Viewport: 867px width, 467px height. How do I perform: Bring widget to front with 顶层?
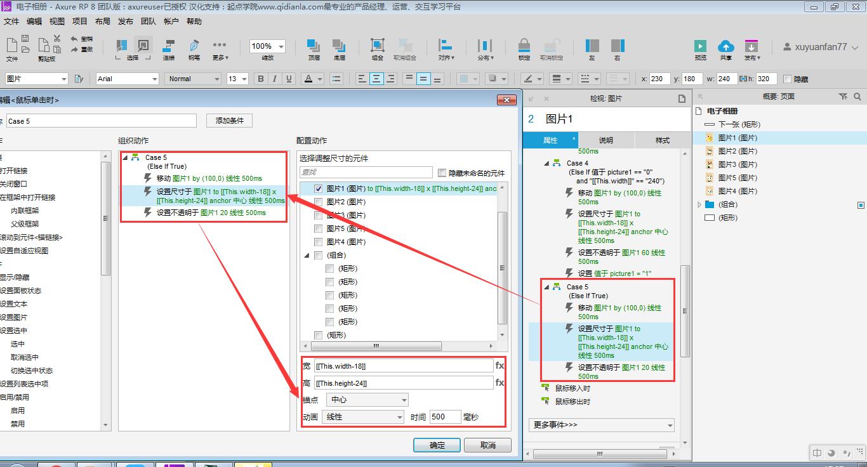tap(314, 49)
